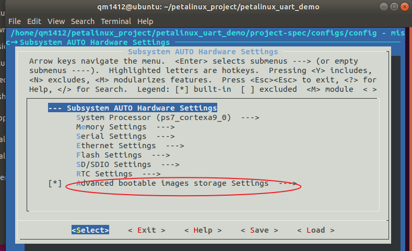Click the < Save > button
412x251 pixels.
point(260,230)
